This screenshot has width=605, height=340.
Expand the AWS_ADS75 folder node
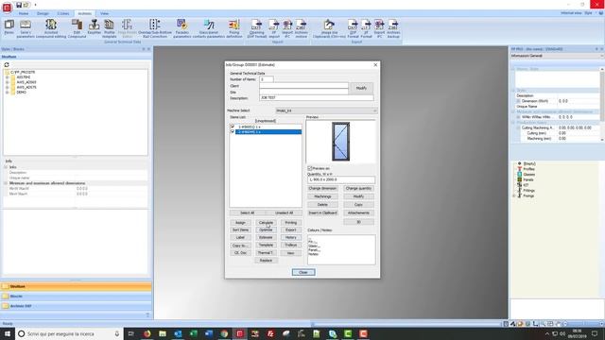coord(7,87)
